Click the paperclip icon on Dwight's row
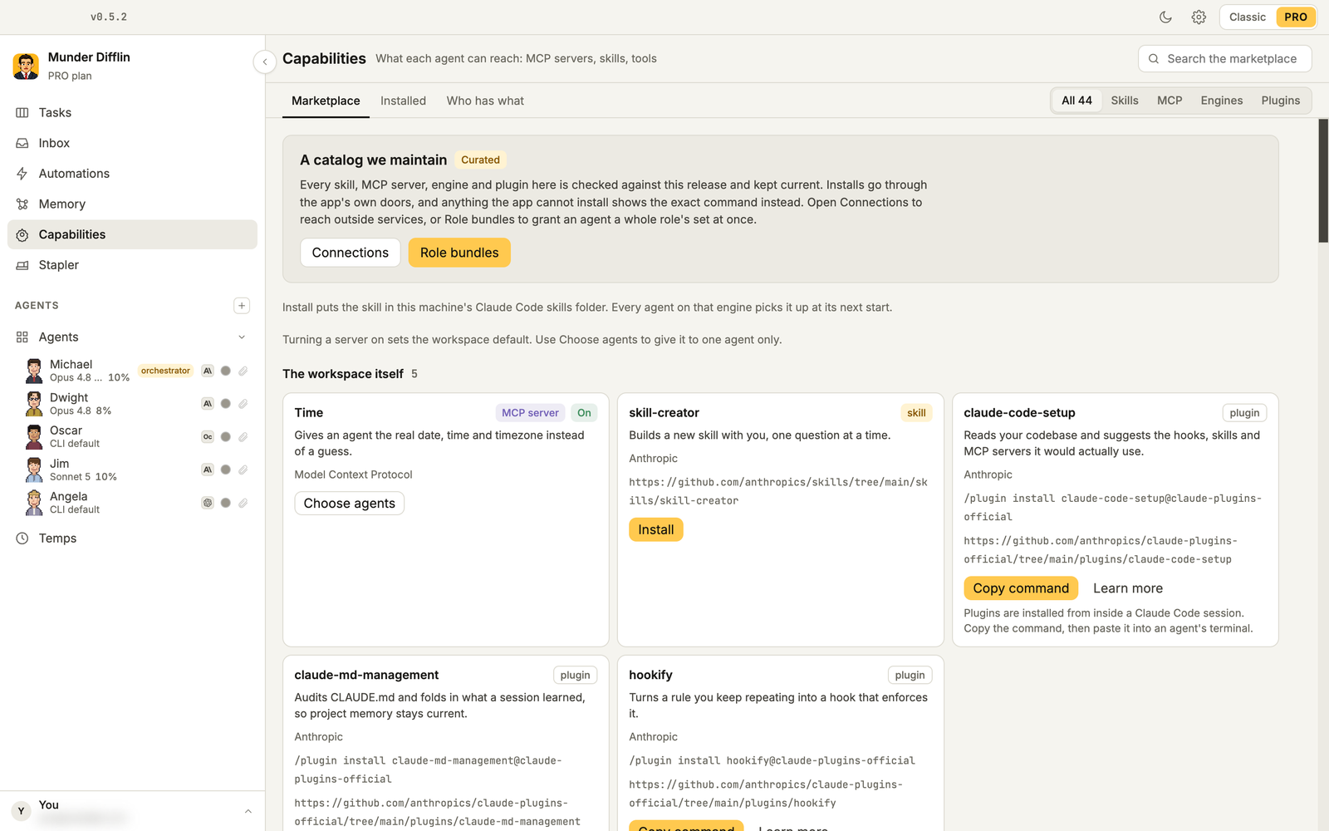 243,404
